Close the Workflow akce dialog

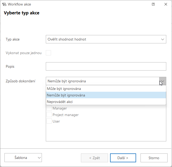(166, 4)
